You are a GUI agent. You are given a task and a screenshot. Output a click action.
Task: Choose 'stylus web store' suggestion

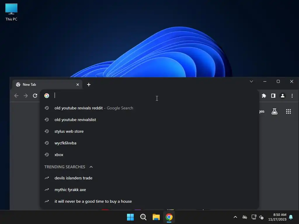pyautogui.click(x=149, y=131)
